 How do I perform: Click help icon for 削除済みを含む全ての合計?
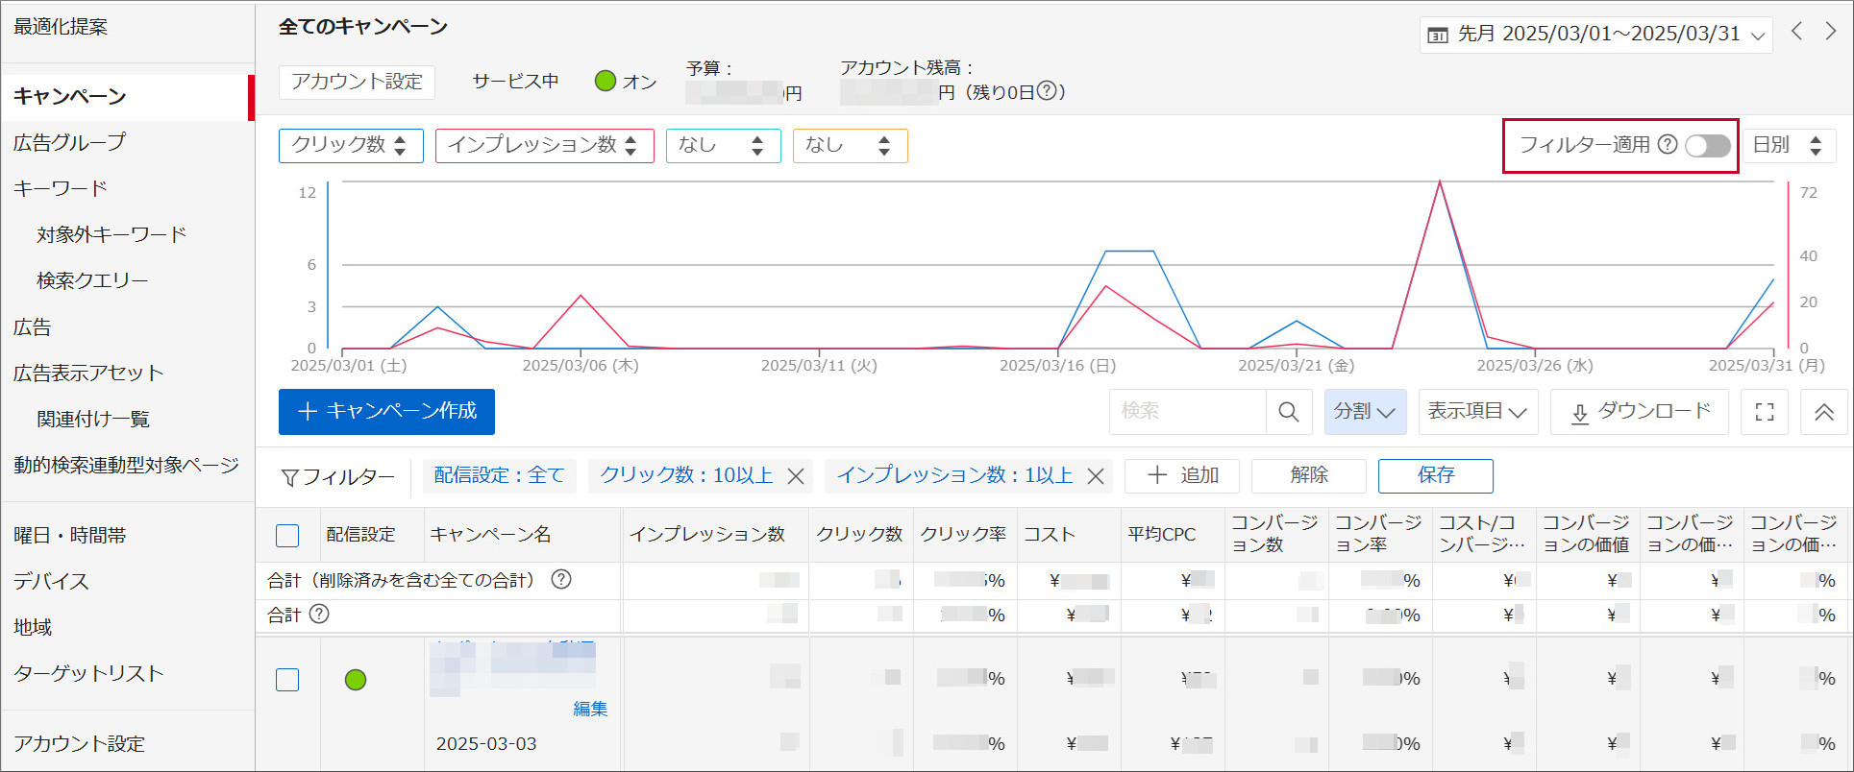(x=561, y=579)
